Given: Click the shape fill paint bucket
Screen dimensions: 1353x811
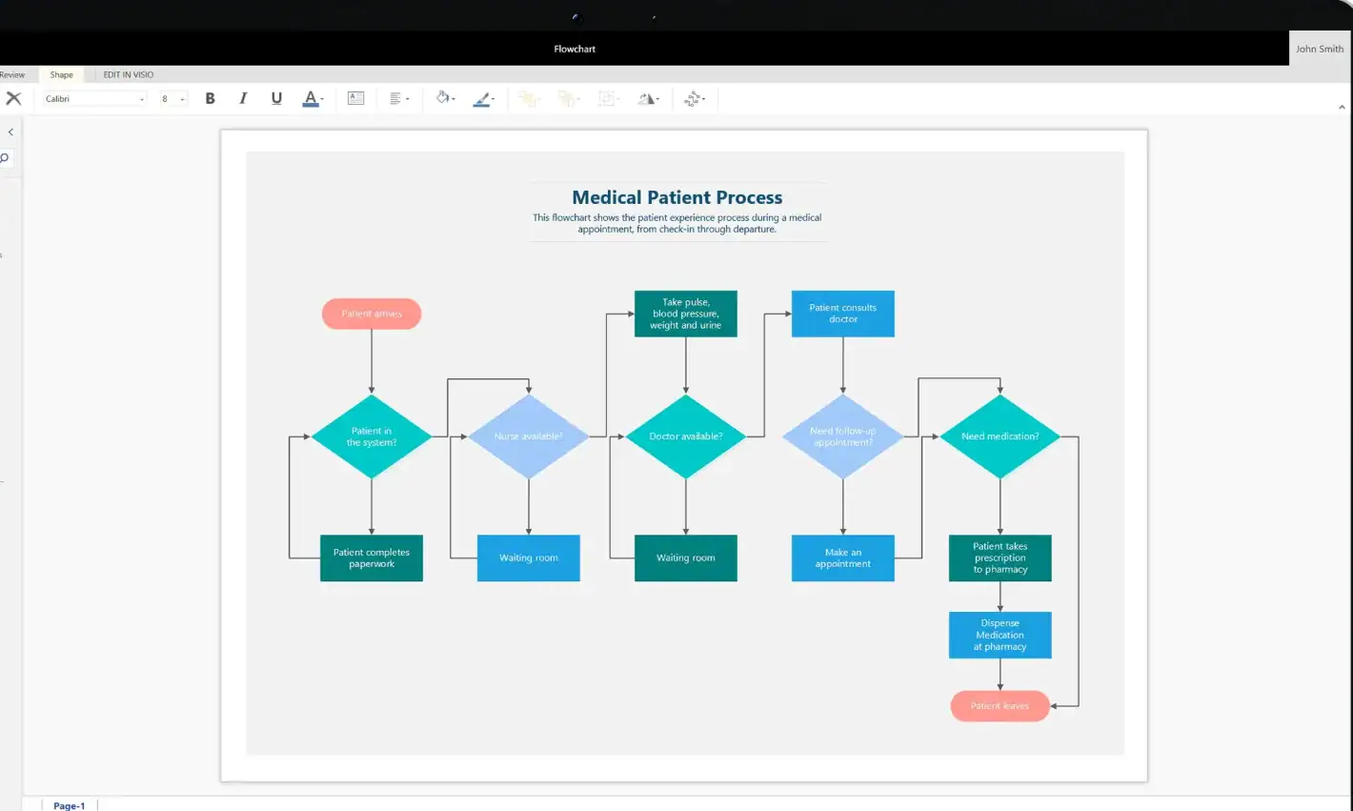Looking at the screenshot, I should coord(443,98).
